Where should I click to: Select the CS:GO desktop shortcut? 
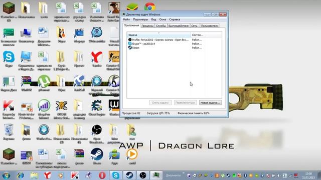coord(114,61)
